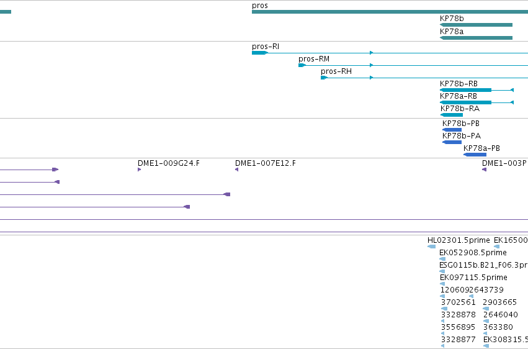528x349 pixels.
Task: Click the purple arrowhead under DME1-009G24.F
Action: [x=139, y=170]
